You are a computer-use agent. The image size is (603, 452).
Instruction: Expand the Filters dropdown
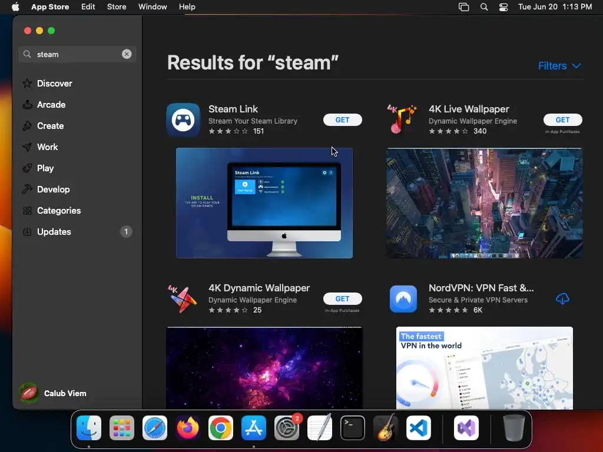coord(559,66)
